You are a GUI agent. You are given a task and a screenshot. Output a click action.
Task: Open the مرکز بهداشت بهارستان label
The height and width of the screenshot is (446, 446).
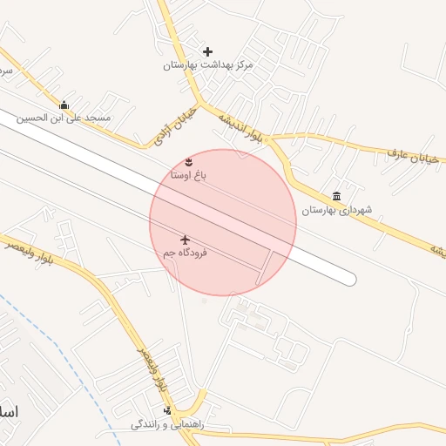click(208, 65)
